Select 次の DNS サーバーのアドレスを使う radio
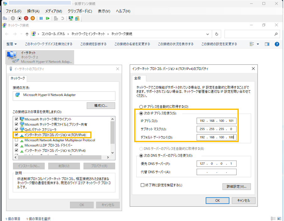This screenshot has height=221, width=284. [141, 156]
